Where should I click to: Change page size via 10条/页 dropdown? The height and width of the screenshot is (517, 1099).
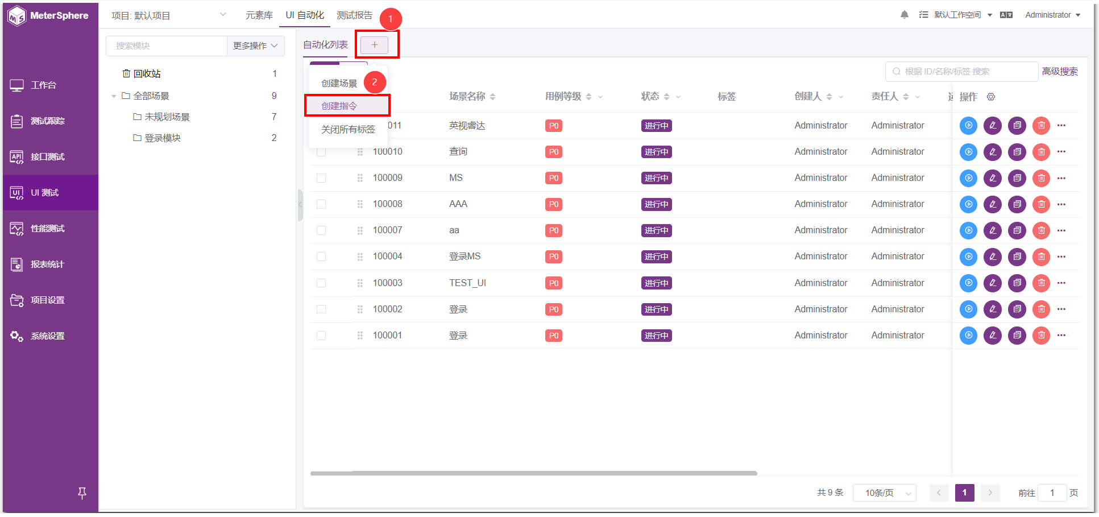point(885,493)
